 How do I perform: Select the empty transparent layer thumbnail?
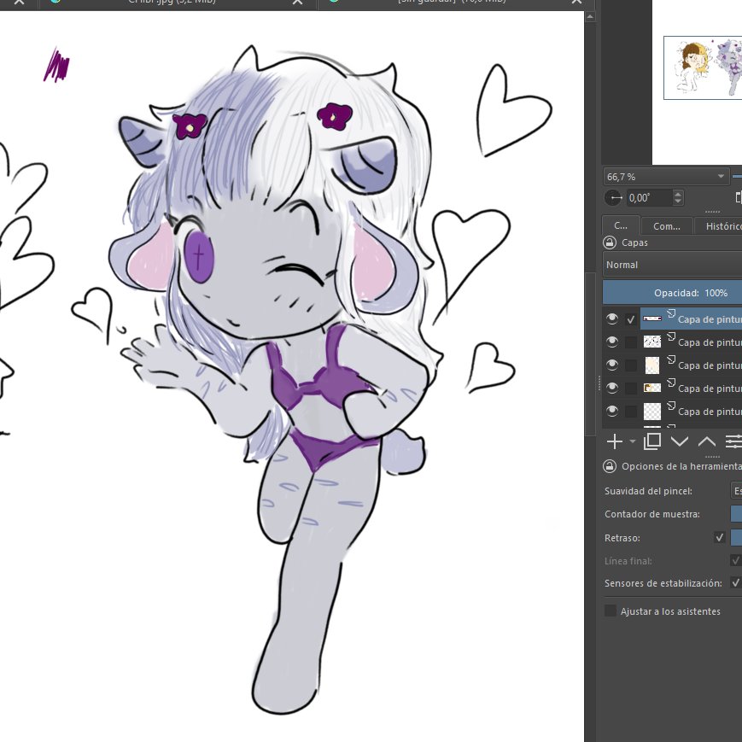(x=652, y=411)
